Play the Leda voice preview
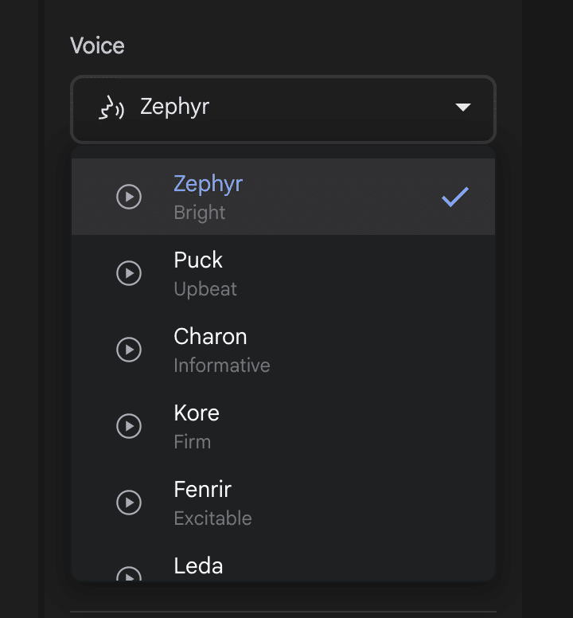Image resolution: width=573 pixels, height=618 pixels. [x=129, y=574]
